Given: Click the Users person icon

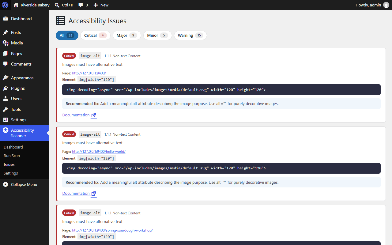Looking at the screenshot, I should (x=6, y=99).
